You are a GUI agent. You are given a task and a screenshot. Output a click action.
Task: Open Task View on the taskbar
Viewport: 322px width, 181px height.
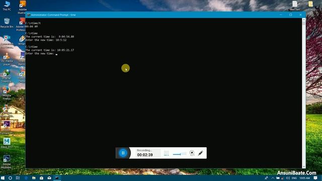pos(18,178)
